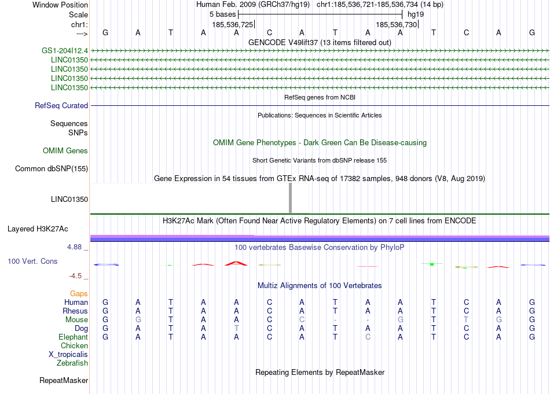Click the faded T in the Dog row
The width and height of the screenshot is (550, 394).
coord(236,329)
